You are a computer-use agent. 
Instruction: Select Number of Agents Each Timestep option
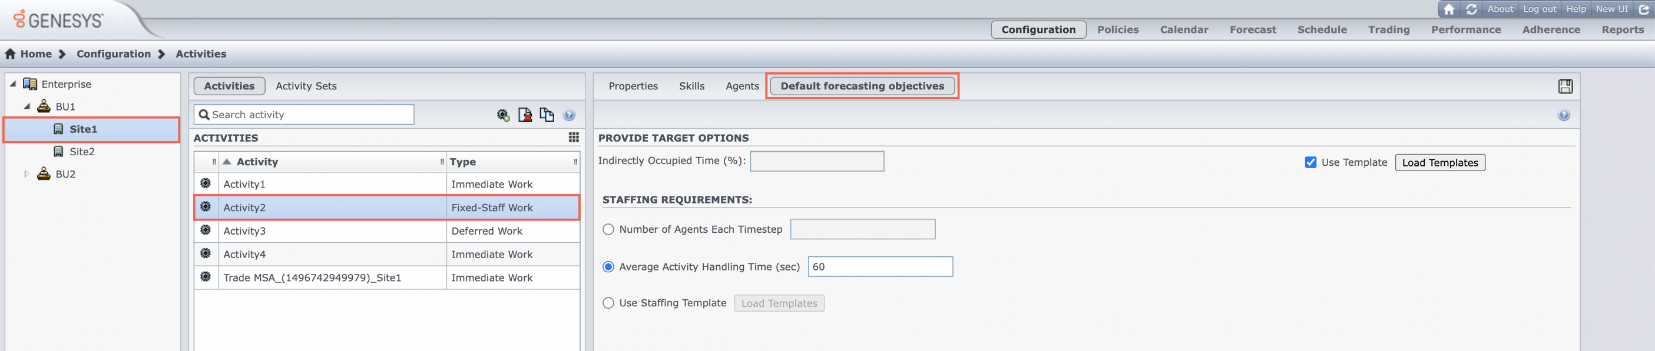[608, 230]
